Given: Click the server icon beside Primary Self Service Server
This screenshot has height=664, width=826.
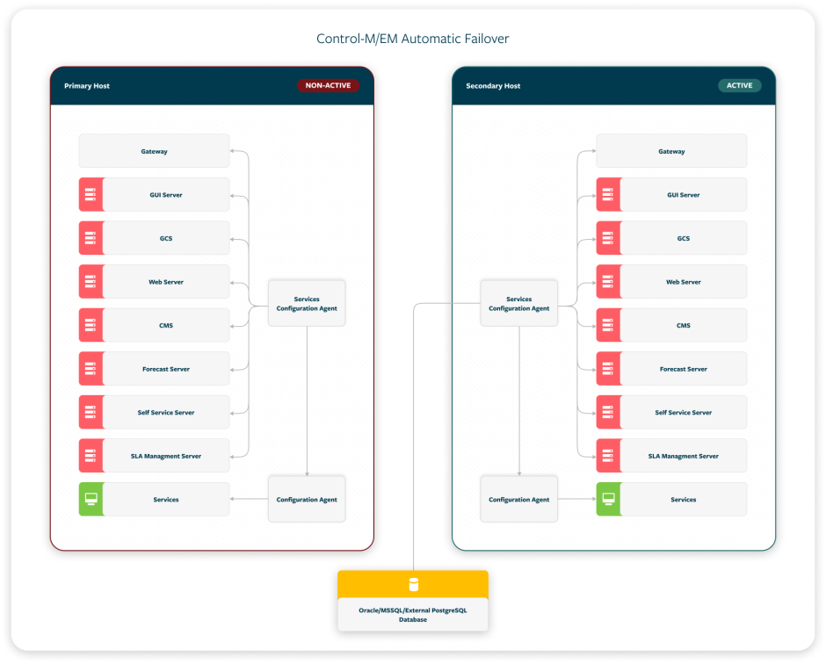Looking at the screenshot, I should pos(91,412).
